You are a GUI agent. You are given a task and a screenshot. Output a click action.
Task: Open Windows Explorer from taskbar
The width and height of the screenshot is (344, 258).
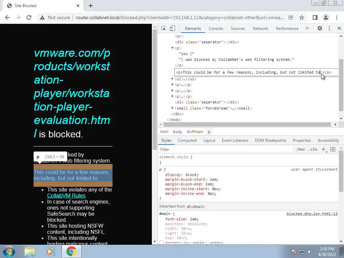click(x=30, y=251)
